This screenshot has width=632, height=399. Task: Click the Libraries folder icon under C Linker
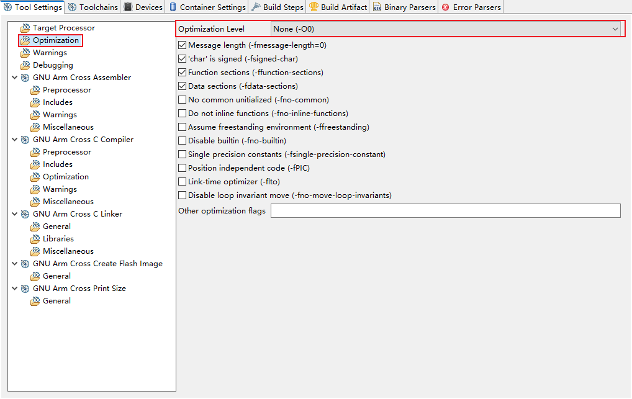point(35,239)
